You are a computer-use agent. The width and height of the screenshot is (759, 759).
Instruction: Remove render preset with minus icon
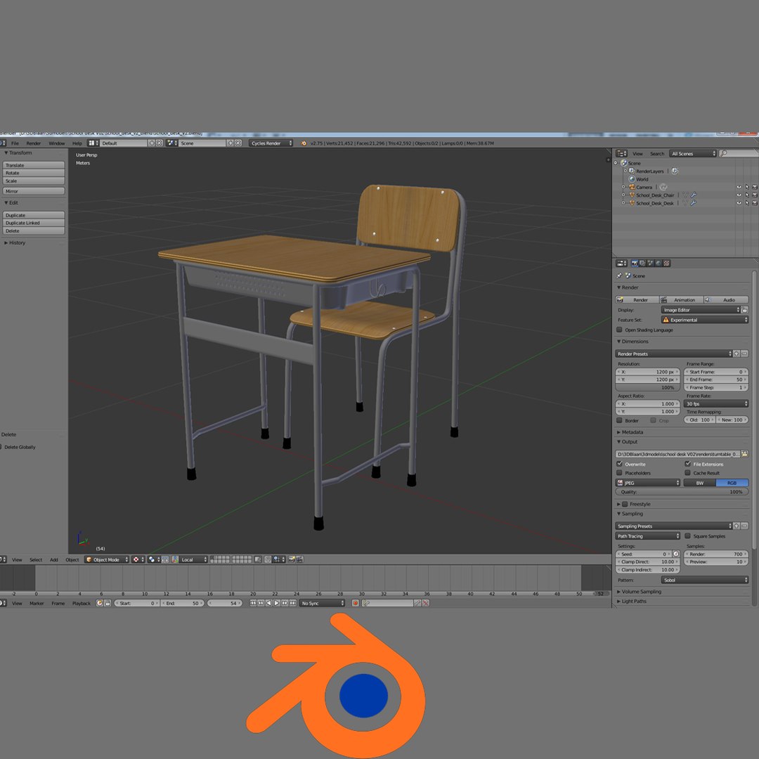tap(744, 353)
